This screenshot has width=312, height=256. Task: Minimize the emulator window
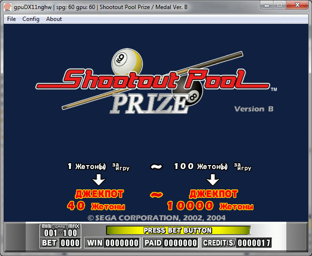click(x=267, y=5)
